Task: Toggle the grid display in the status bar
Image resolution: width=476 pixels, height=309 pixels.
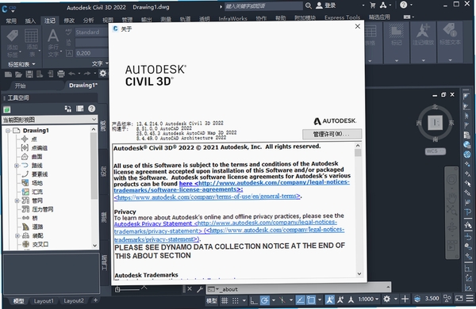Action: [225, 300]
